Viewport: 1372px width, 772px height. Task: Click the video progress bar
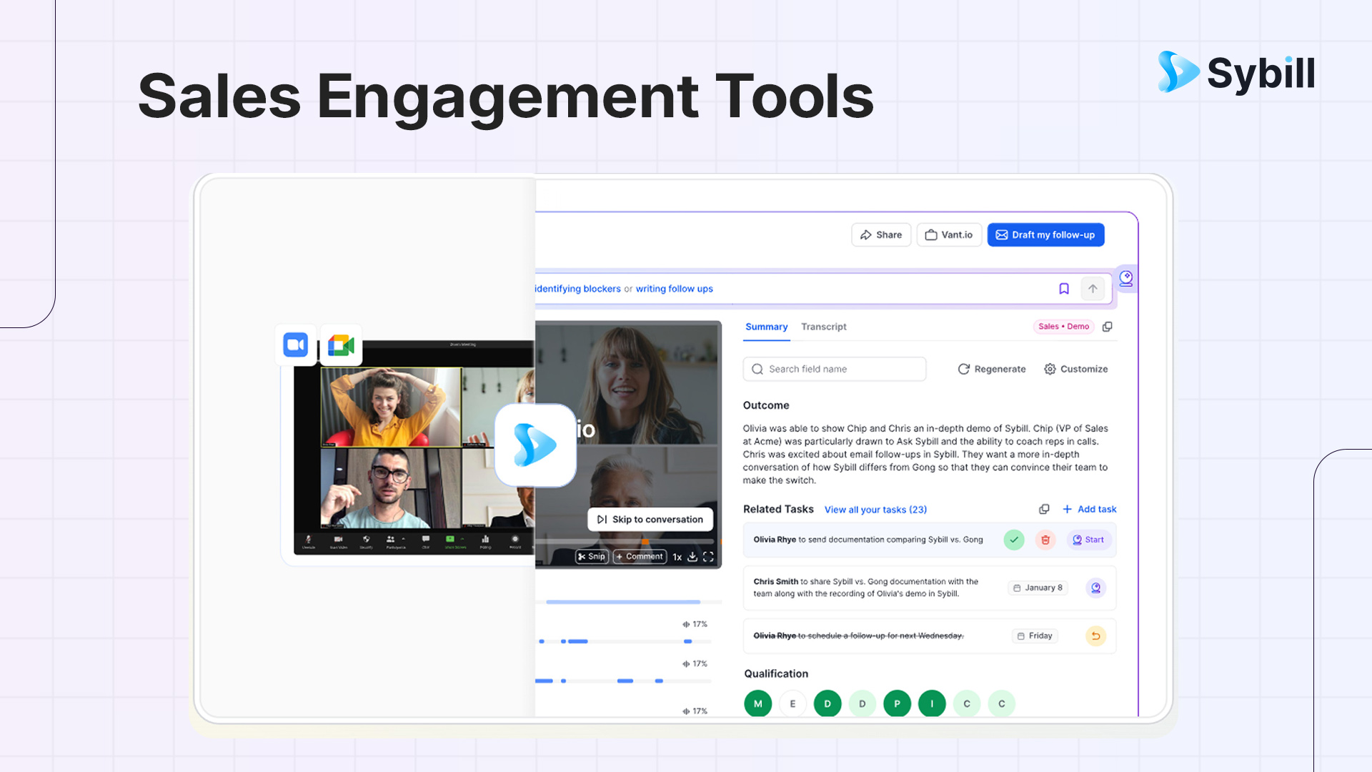tap(626, 543)
